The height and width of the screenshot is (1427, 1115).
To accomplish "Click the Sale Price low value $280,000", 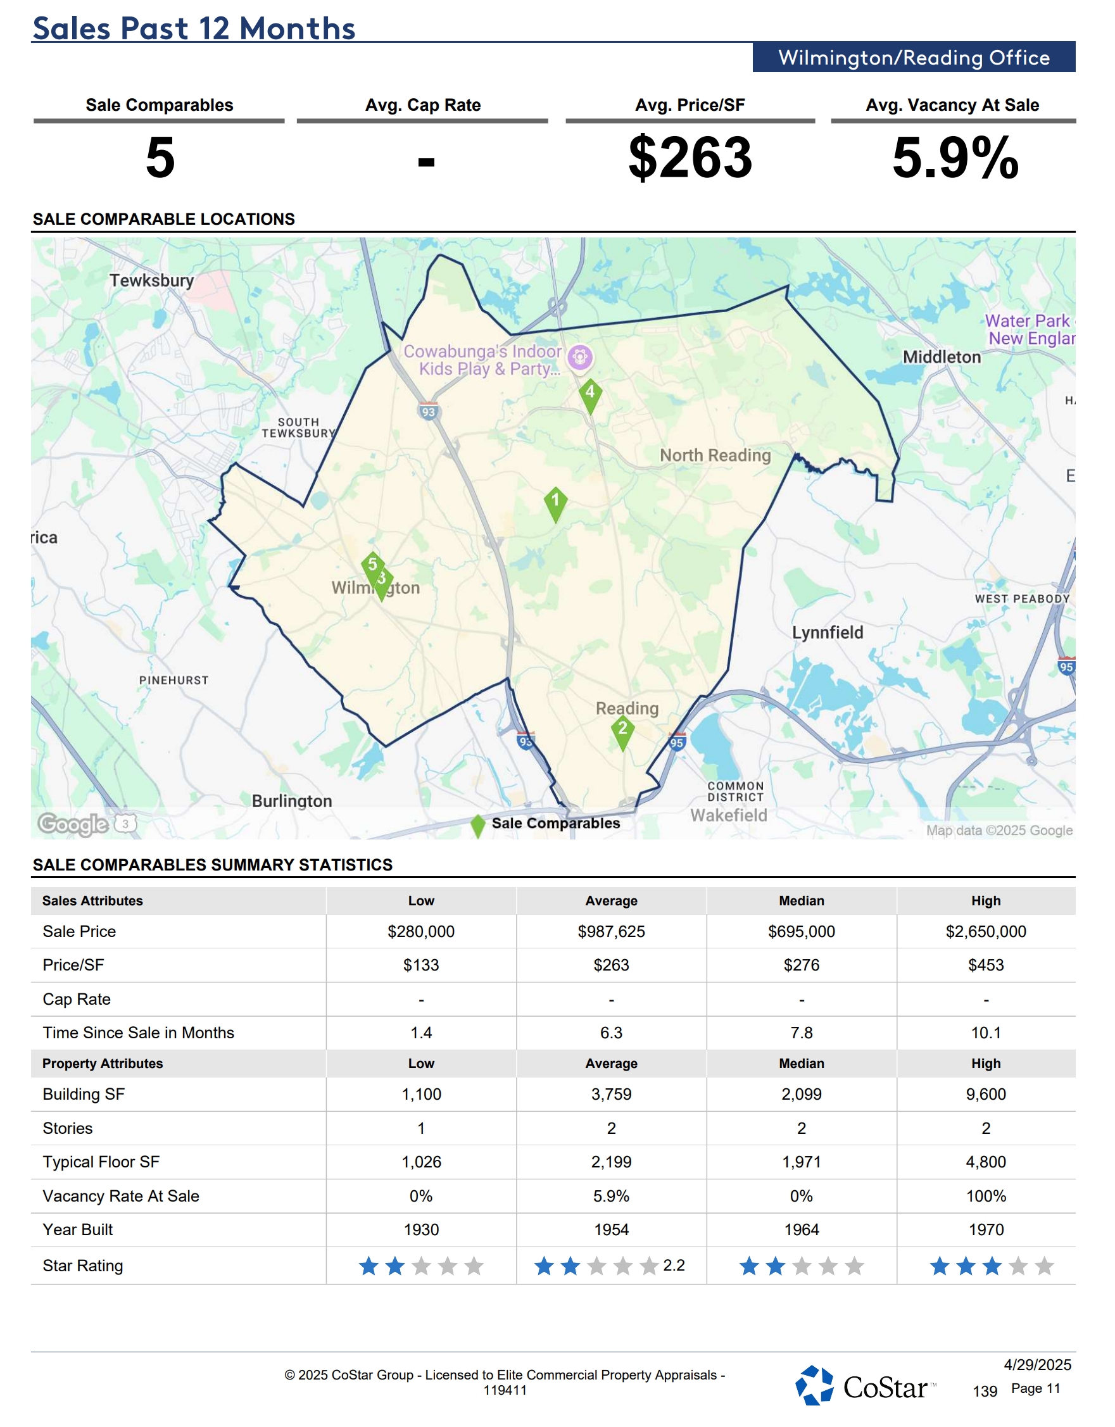I will pyautogui.click(x=421, y=932).
